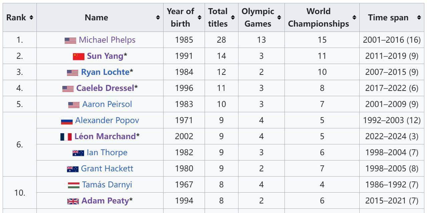Follow the Caeleb Dressel link
Viewport: 427px width, 213px height.
coord(105,88)
